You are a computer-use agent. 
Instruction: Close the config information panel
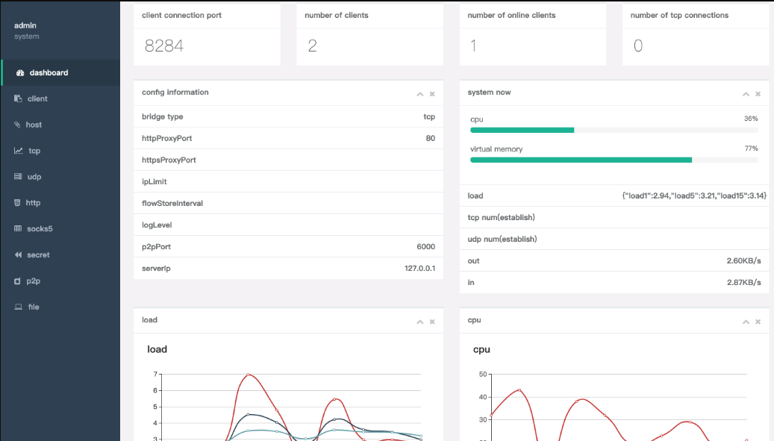pyautogui.click(x=432, y=94)
